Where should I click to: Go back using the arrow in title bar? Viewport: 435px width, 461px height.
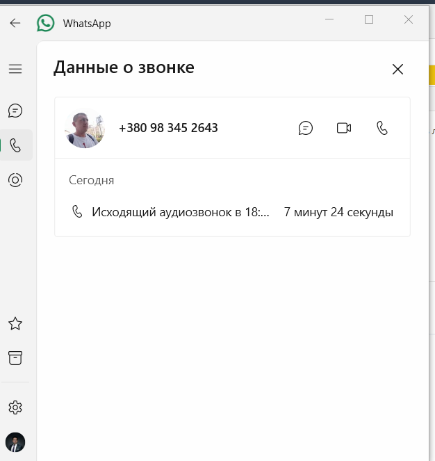pos(15,23)
